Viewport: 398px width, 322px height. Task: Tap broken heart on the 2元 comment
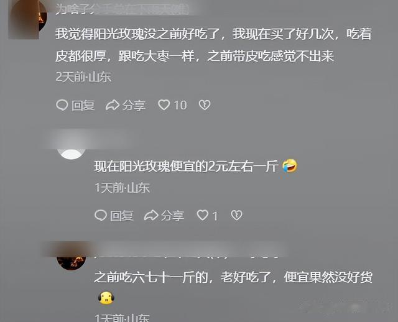point(236,216)
